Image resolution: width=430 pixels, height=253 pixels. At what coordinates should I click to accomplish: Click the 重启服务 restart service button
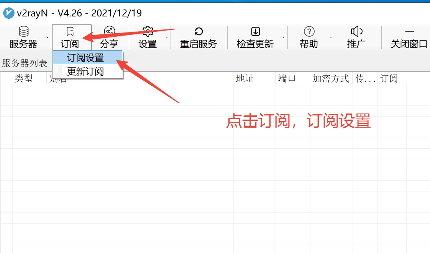199,37
